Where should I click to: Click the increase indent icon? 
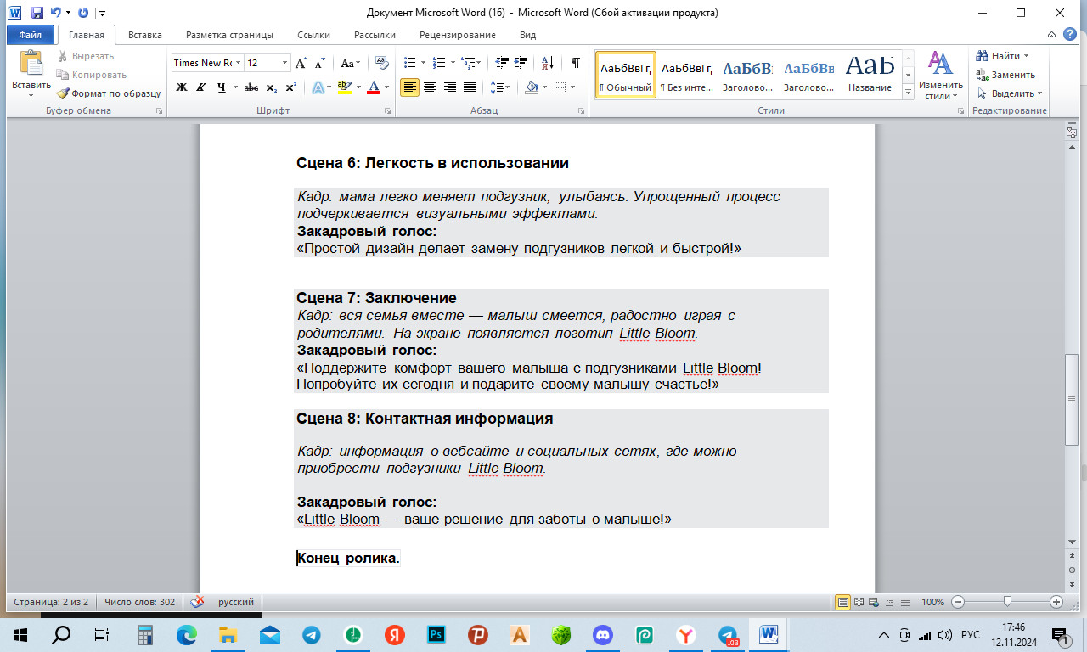pyautogui.click(x=520, y=63)
